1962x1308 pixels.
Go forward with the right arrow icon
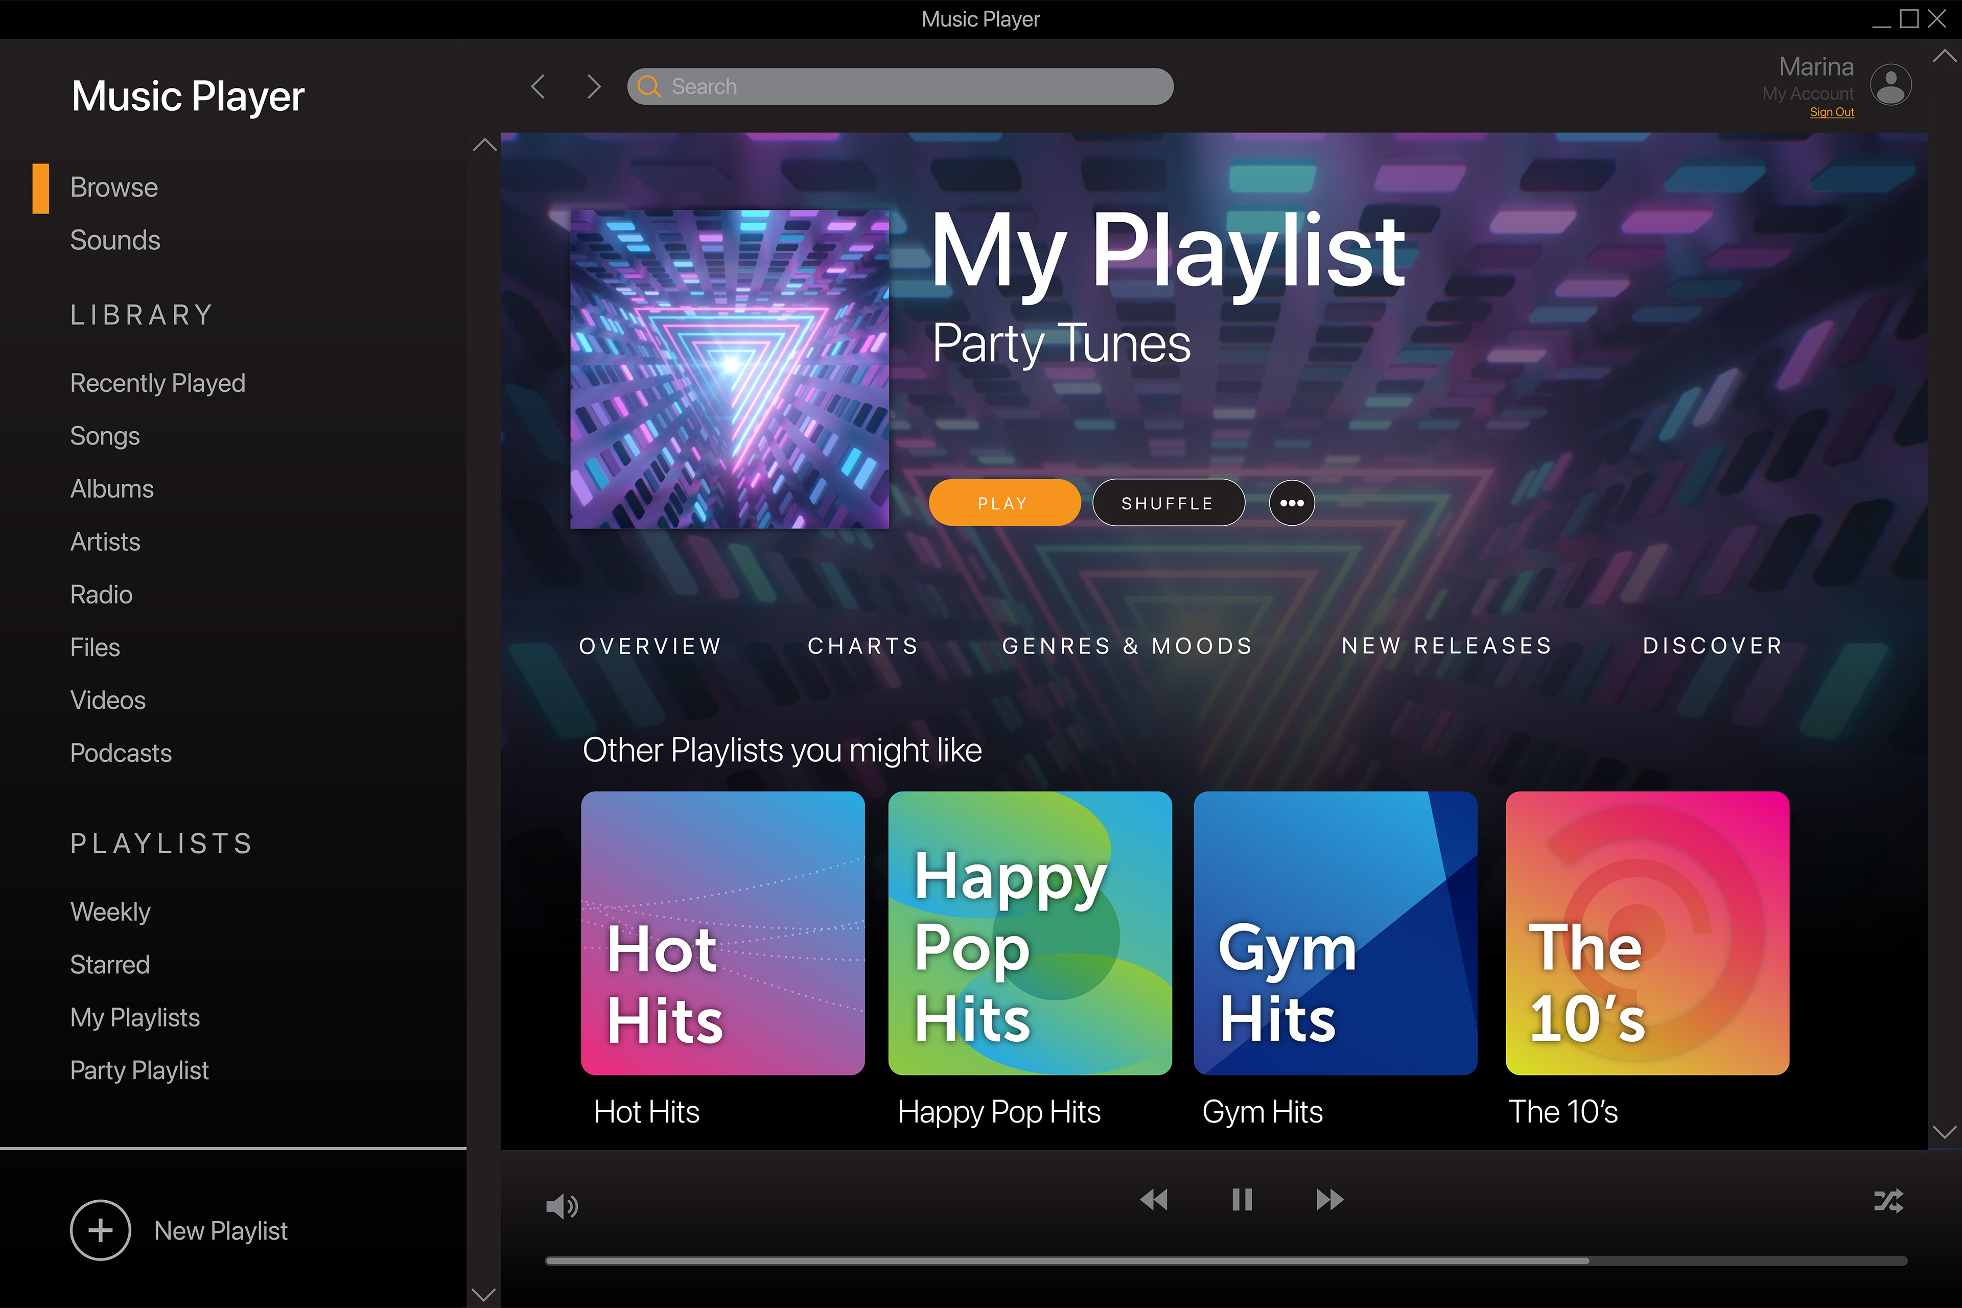(x=593, y=86)
